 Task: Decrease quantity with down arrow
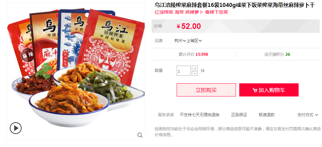195,73
